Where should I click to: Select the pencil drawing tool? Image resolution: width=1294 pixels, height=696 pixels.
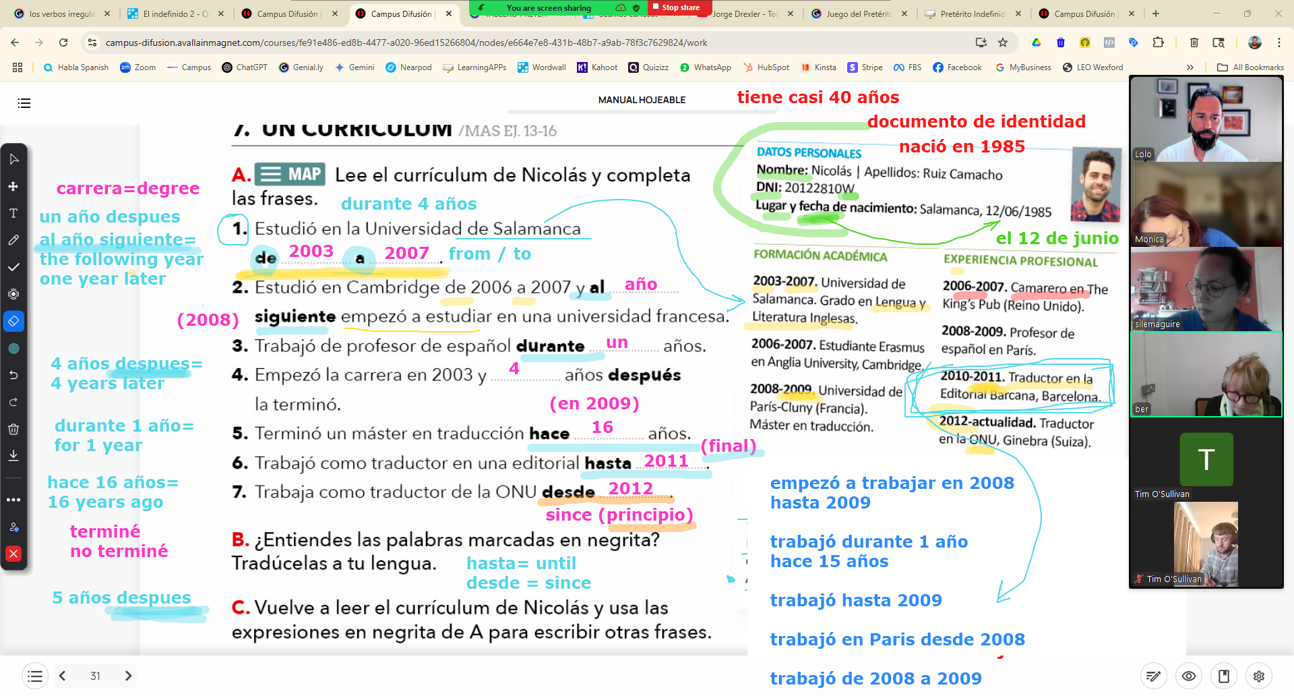pyautogui.click(x=13, y=240)
